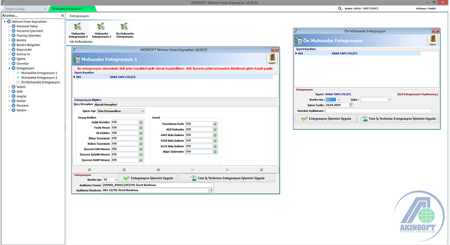The height and width of the screenshot is (245, 450).
Task: Click Tüm İş Yerlerine button in Muhasebe Entegrasyon 1
Action: coord(227,178)
